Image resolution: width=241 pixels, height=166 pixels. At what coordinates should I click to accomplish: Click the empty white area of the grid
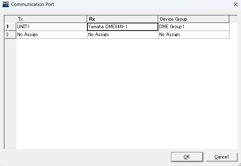coord(126,95)
